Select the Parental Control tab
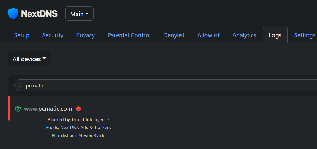 129,35
